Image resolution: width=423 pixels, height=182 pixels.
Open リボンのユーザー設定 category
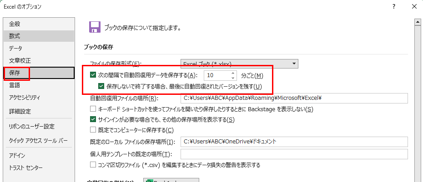[x=32, y=126]
